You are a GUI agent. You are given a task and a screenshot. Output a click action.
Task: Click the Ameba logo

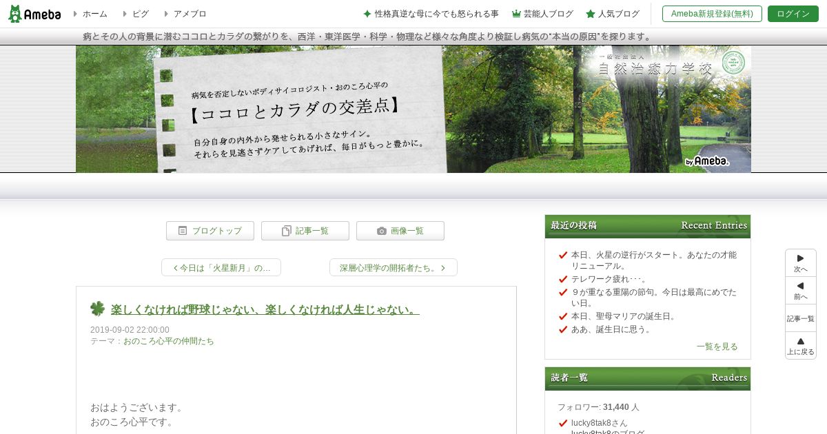click(34, 14)
